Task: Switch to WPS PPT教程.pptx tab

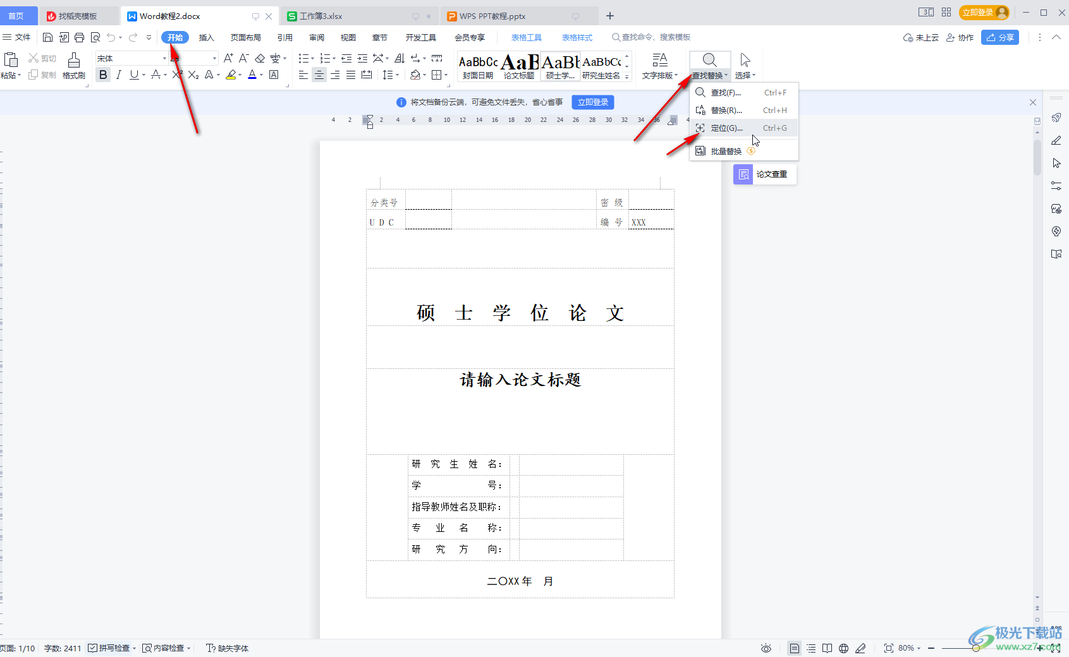Action: [520, 16]
